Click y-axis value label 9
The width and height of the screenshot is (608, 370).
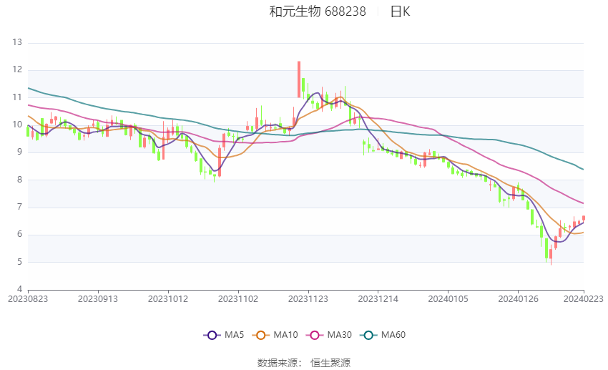19,152
